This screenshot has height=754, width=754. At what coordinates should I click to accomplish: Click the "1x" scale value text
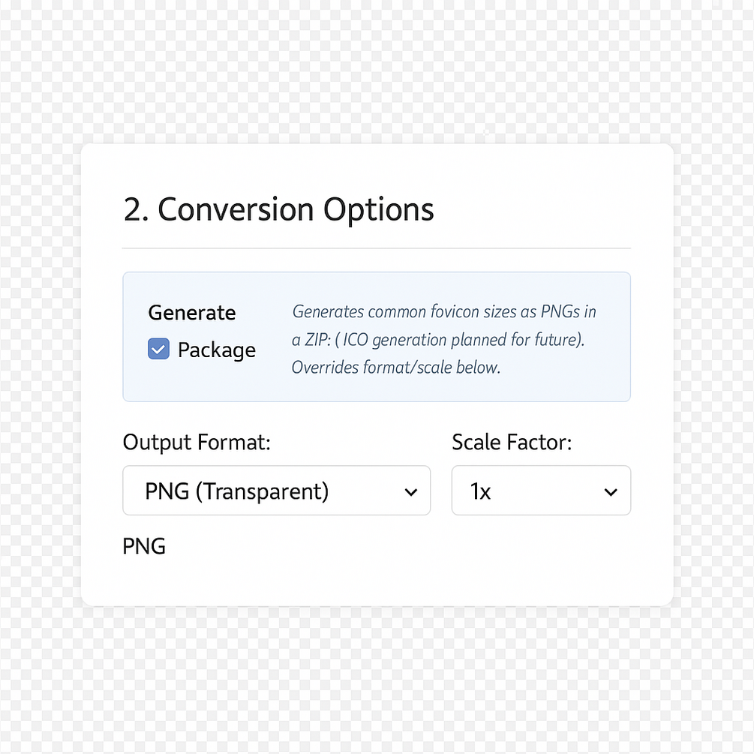click(480, 491)
